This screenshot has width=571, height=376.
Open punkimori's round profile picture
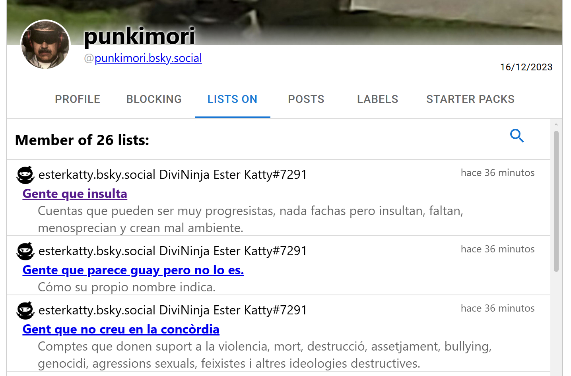pos(45,45)
